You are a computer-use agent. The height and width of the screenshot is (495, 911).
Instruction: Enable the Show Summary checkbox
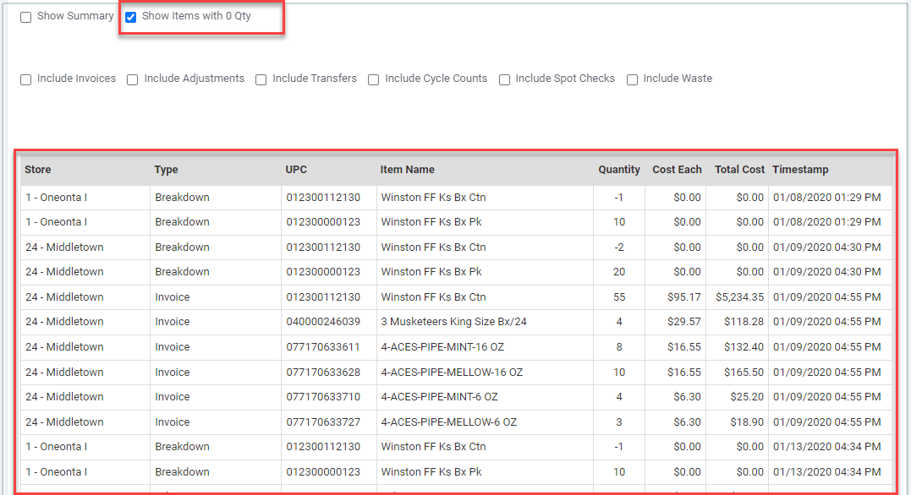(25, 18)
